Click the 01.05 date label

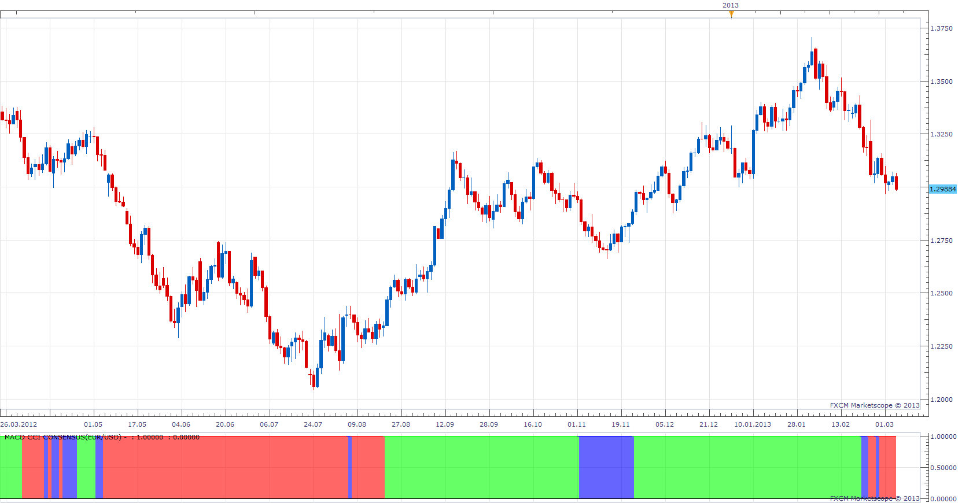tap(93, 424)
